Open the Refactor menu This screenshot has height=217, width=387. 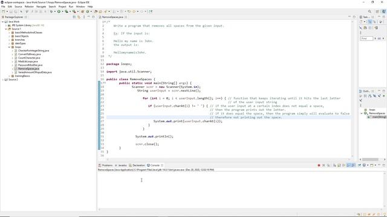[x=29, y=7]
